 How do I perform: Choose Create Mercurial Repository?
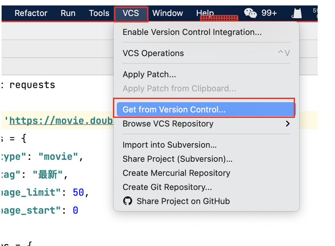[x=176, y=173]
